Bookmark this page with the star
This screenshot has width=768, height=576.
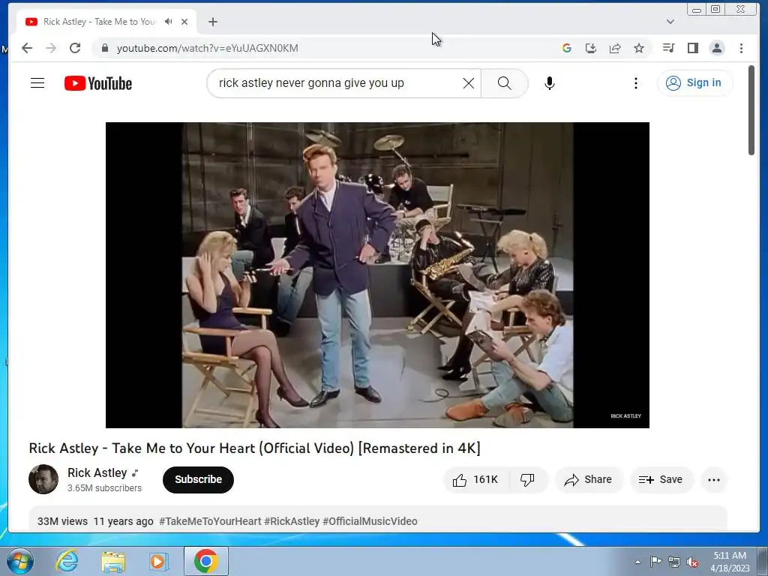(639, 48)
